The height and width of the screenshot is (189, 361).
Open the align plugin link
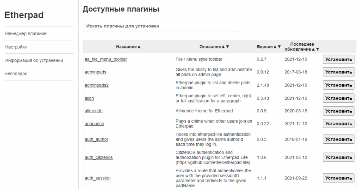tap(89, 98)
